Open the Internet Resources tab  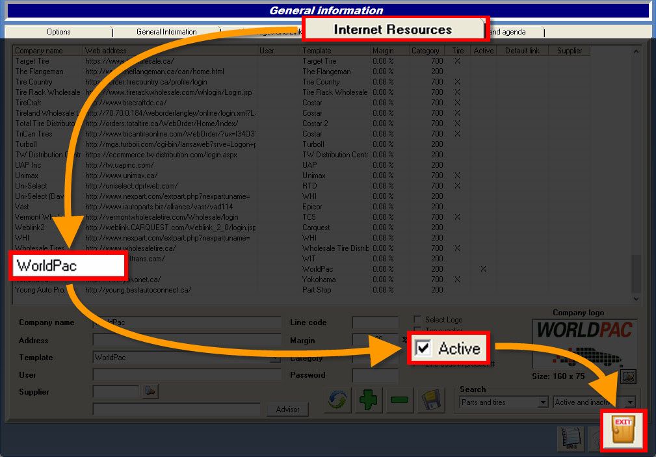pyautogui.click(x=393, y=29)
